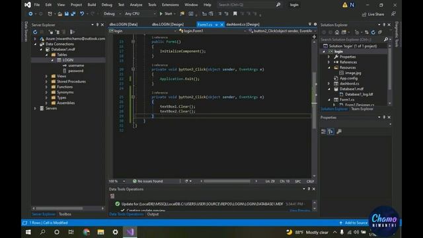The image size is (423, 238).
Task: Collapse the button3_Click method outline
Action: (133, 69)
